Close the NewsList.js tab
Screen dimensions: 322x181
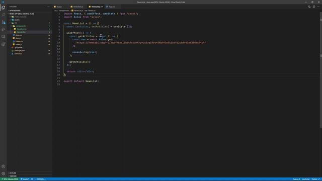click(102, 7)
